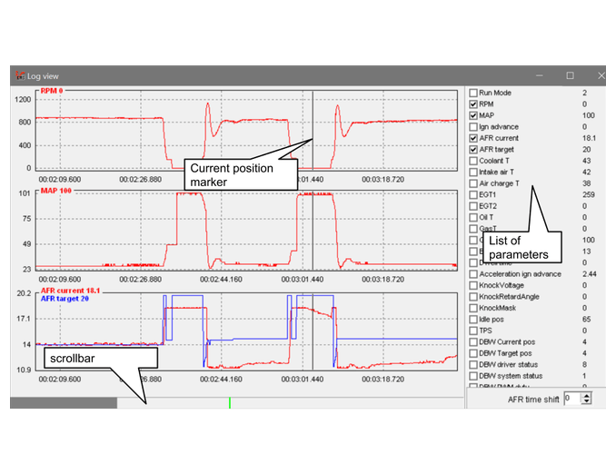Tick the KnockVoltage checkbox
Image resolution: width=606 pixels, height=454 pixels.
pyautogui.click(x=472, y=285)
